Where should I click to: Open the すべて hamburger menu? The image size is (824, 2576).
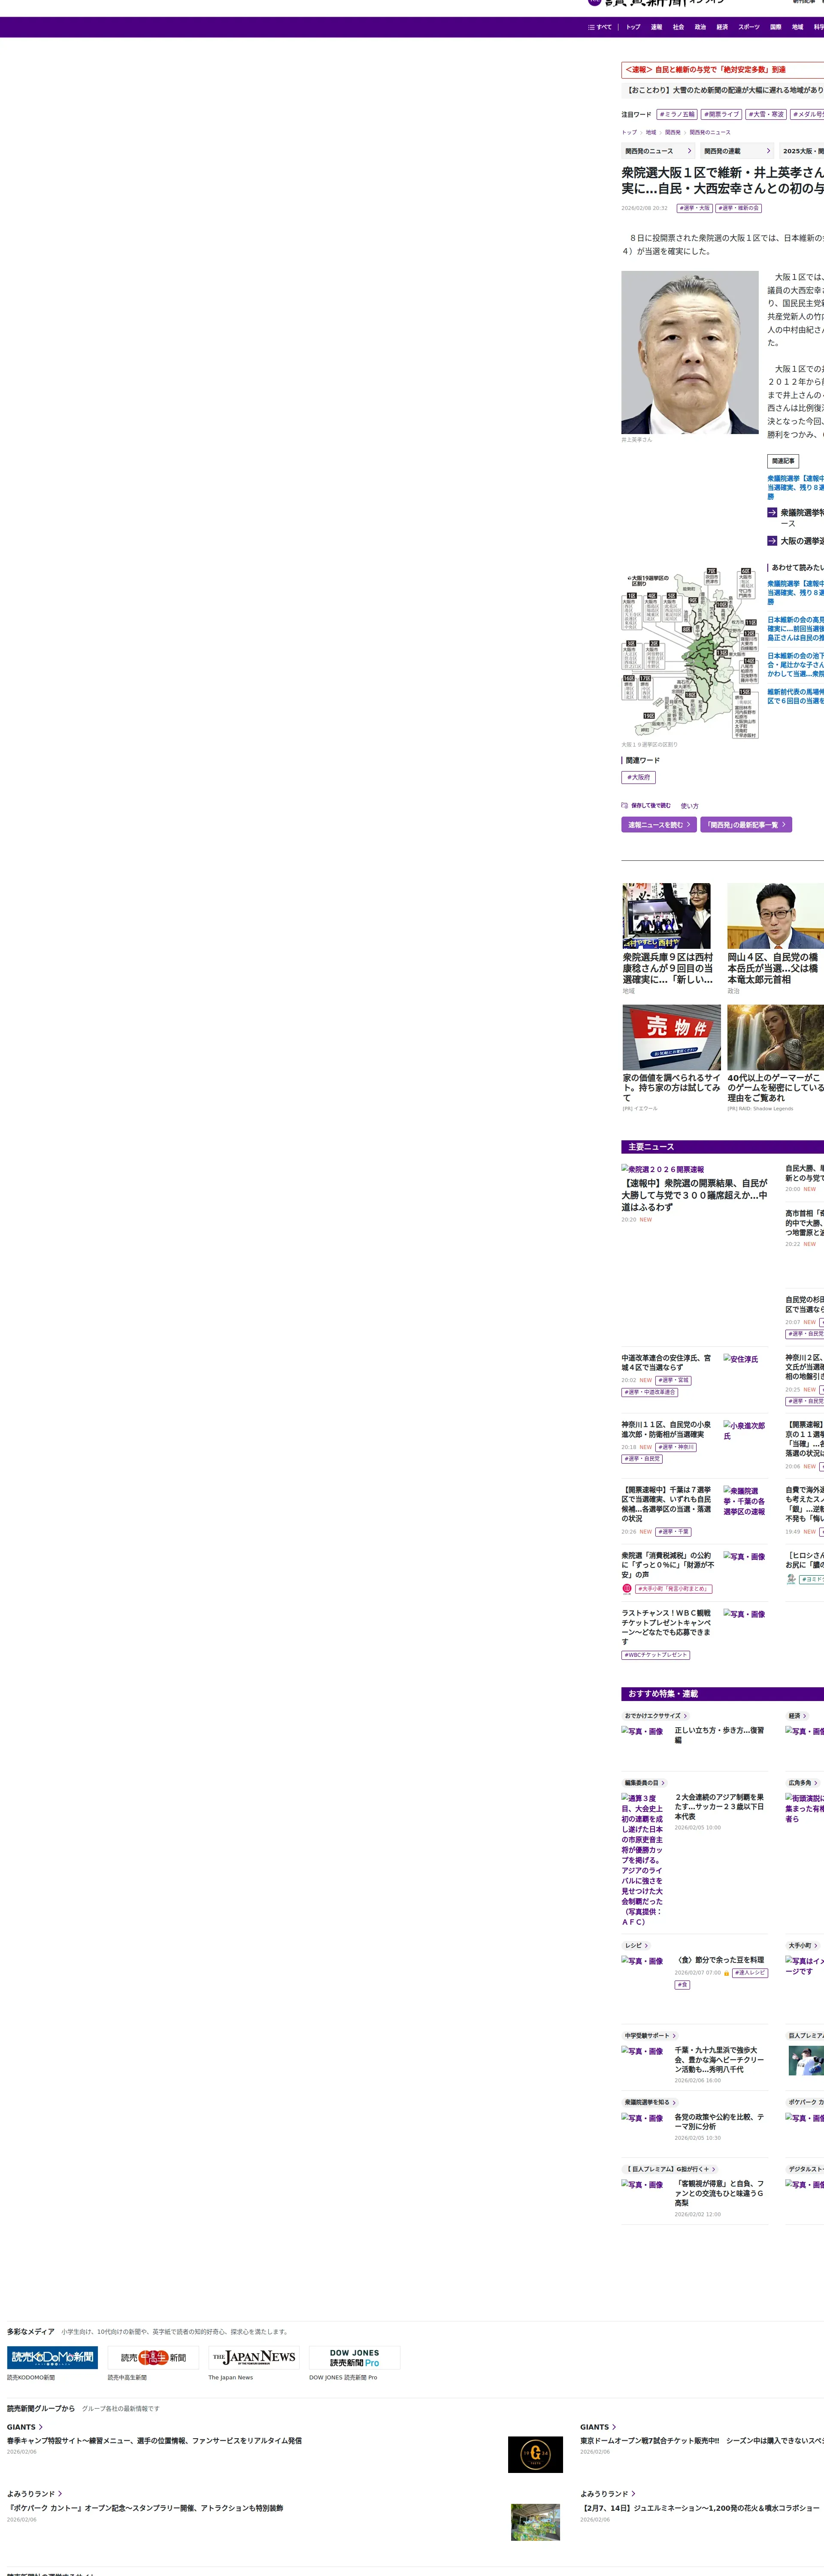click(600, 27)
